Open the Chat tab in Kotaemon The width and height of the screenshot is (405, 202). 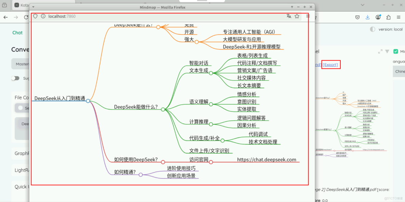[17, 32]
